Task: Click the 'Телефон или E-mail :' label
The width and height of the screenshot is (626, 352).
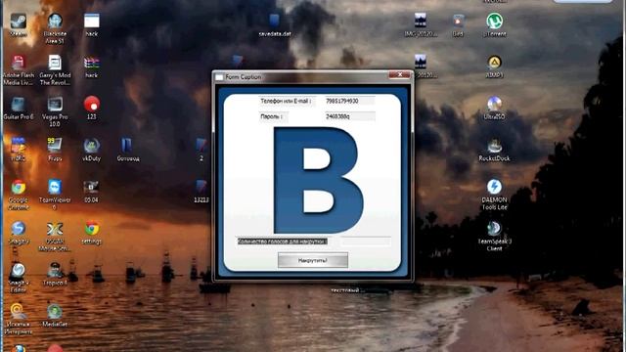Action: pos(287,101)
